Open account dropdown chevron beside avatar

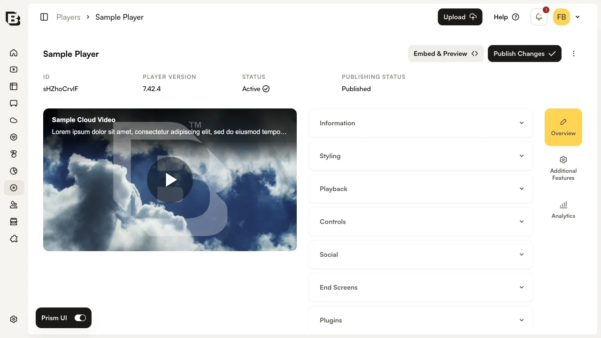(578, 17)
